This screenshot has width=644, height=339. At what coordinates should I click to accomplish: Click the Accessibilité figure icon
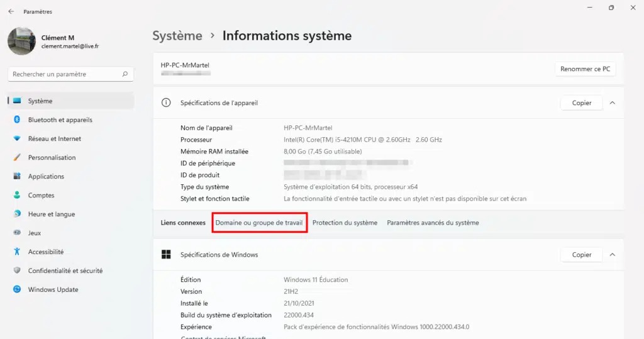pyautogui.click(x=17, y=252)
